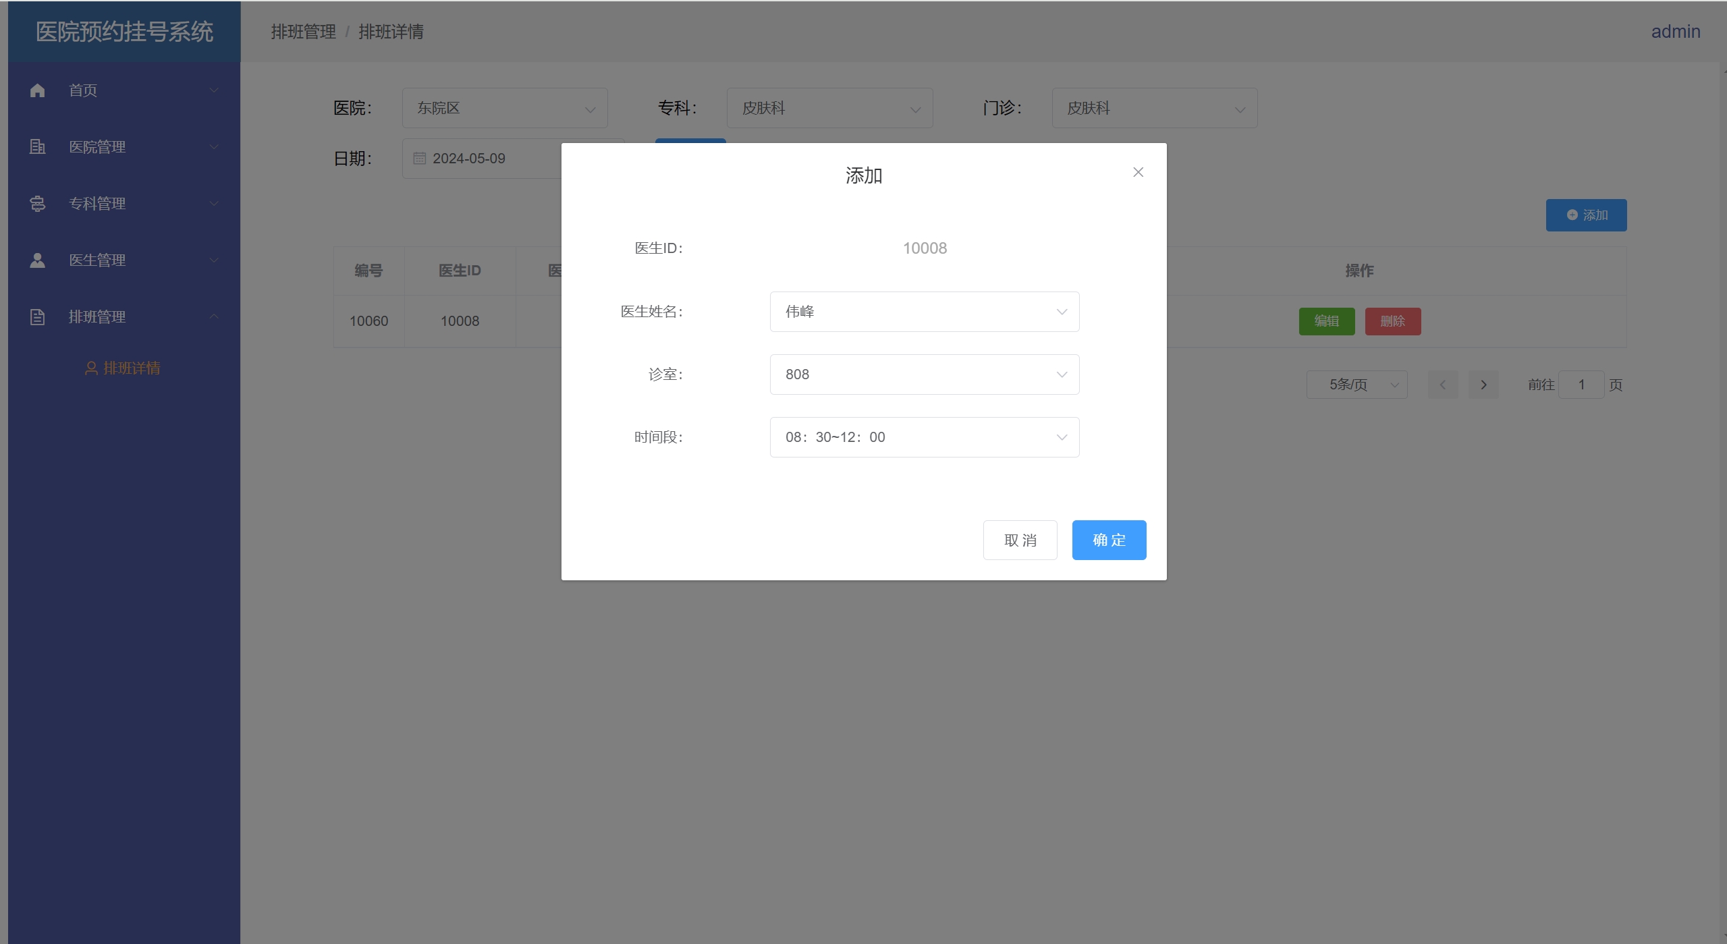Close the add dialog with X
This screenshot has height=944, width=1727.
pyautogui.click(x=1138, y=173)
